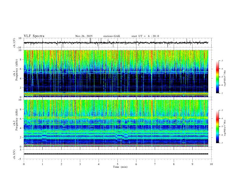Click the "-7" tick of lower colorbar
Screen dimensions: 238x184
point(221,143)
